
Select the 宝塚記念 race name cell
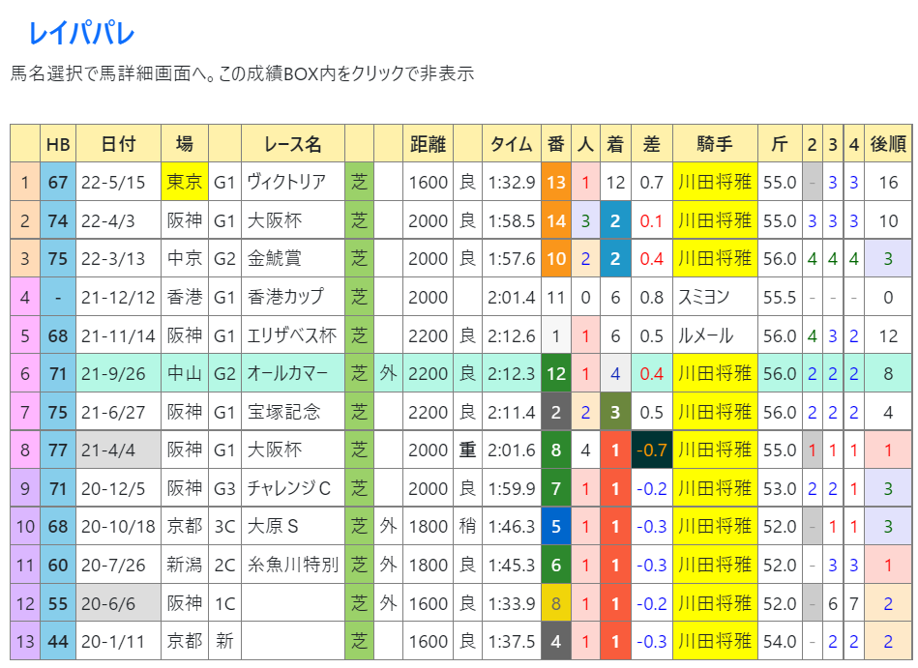pyautogui.click(x=293, y=412)
